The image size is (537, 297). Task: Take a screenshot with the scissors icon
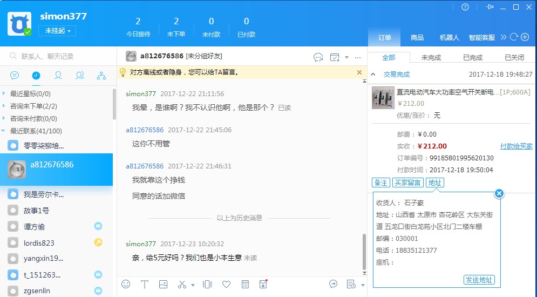click(x=182, y=285)
